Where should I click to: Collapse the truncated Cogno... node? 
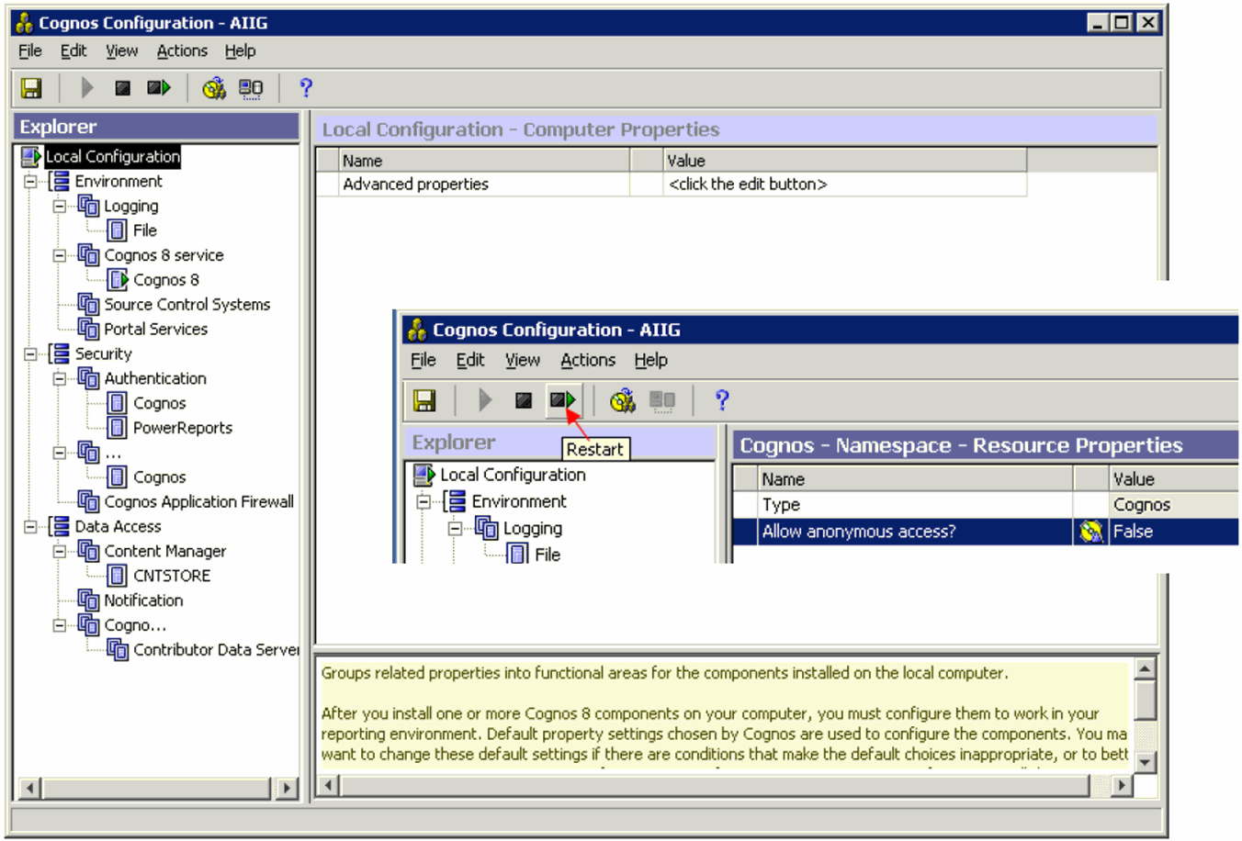pos(60,625)
